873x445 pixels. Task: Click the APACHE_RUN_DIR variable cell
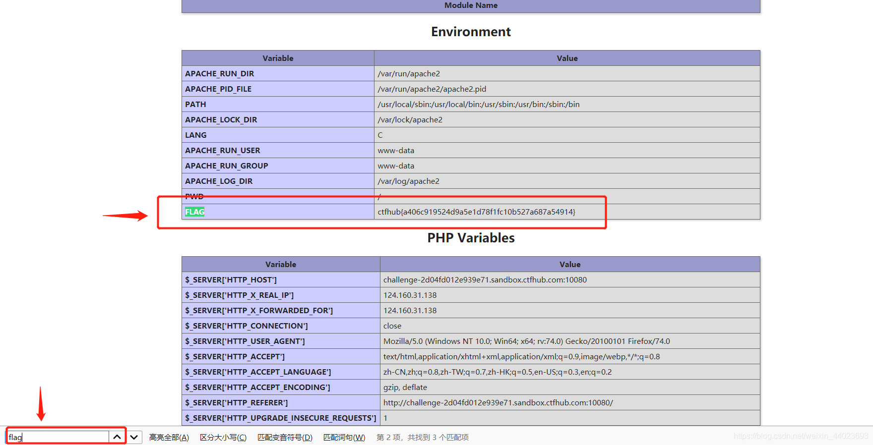278,73
